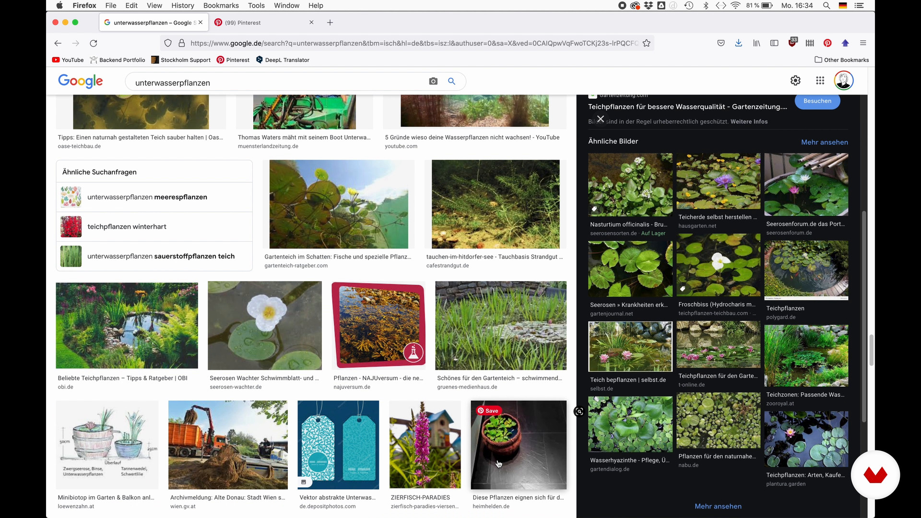Image resolution: width=921 pixels, height=518 pixels.
Task: Click the browser forward arrow
Action: pos(76,43)
